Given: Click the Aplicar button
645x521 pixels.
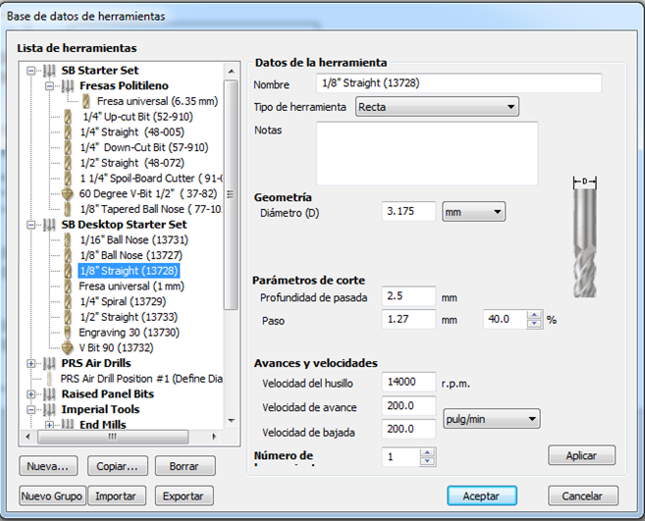Looking at the screenshot, I should click(581, 455).
